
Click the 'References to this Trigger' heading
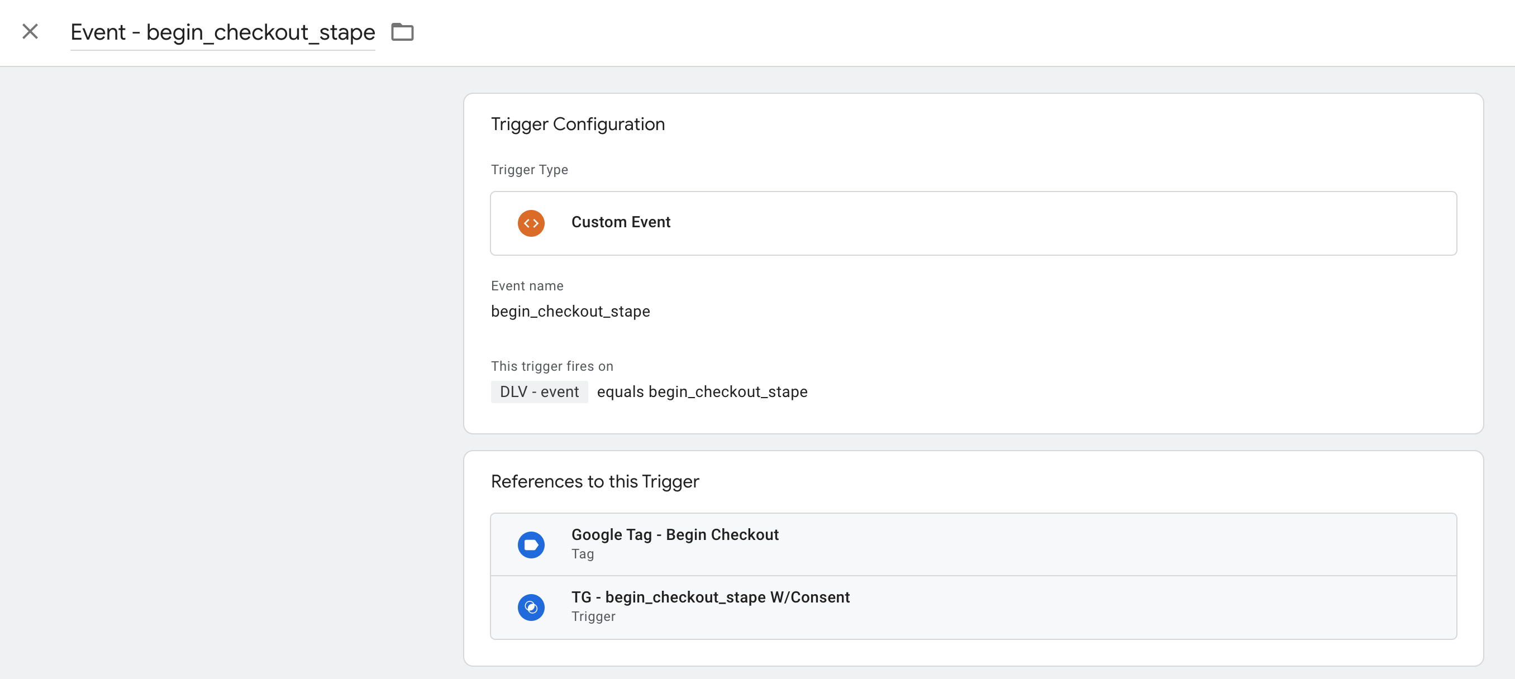click(594, 481)
